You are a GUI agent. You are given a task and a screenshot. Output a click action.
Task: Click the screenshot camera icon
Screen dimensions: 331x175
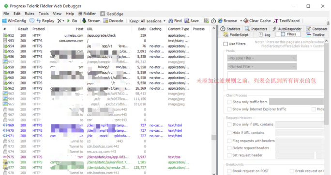[x=206, y=21]
